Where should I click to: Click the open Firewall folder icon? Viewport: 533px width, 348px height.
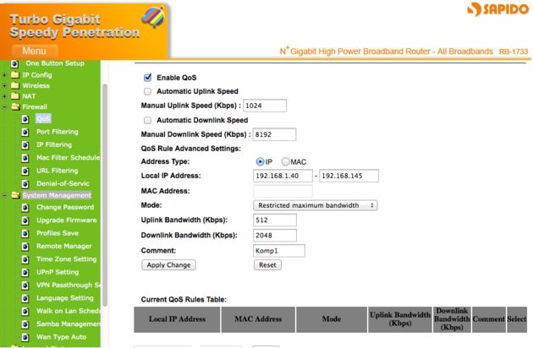15,106
